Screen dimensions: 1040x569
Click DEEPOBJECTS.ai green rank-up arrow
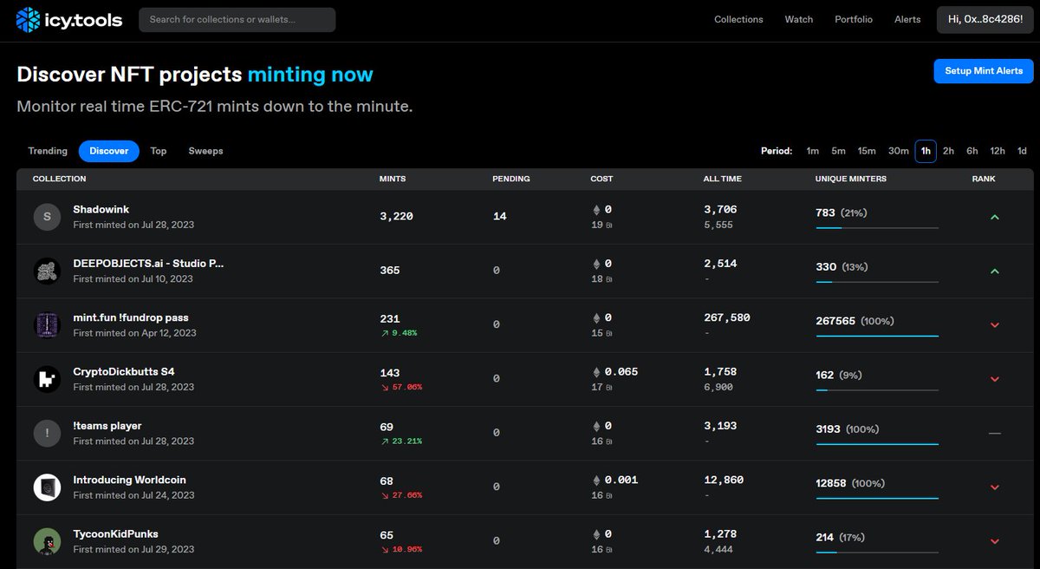[994, 271]
